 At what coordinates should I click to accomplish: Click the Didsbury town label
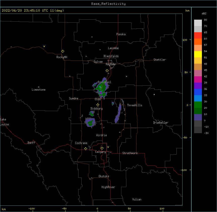click(96, 109)
